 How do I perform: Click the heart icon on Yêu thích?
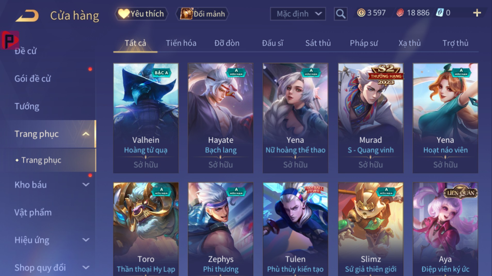(x=123, y=14)
